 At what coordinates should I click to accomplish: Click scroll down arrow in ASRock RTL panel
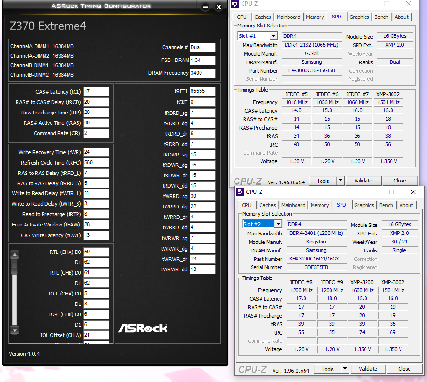coord(15,330)
